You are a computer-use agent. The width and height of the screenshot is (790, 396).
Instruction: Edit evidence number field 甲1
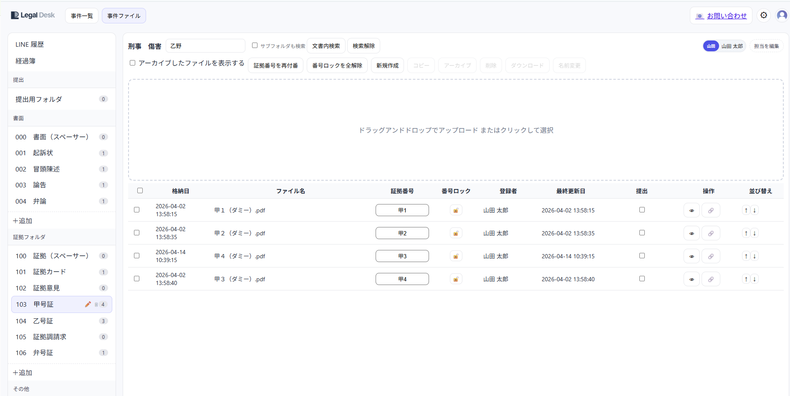click(x=402, y=210)
